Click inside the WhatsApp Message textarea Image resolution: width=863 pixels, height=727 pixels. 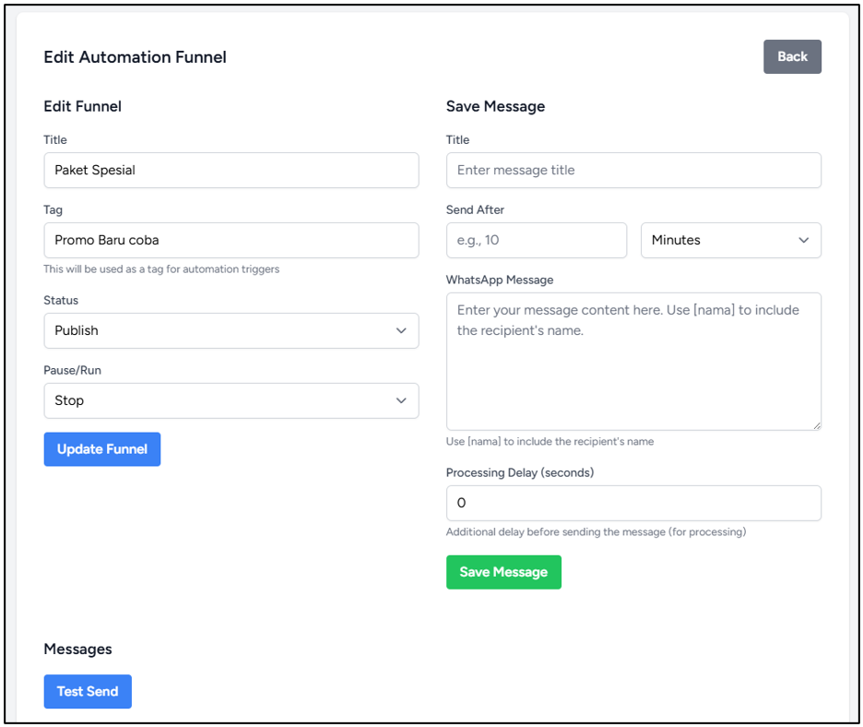633,362
